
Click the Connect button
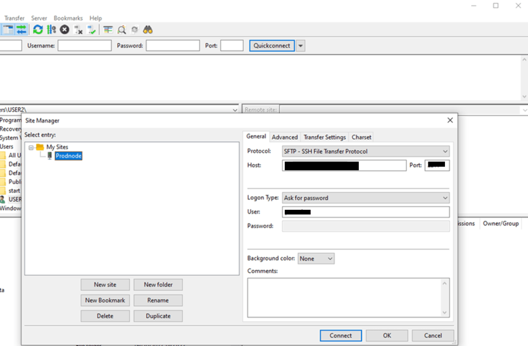[341, 336]
